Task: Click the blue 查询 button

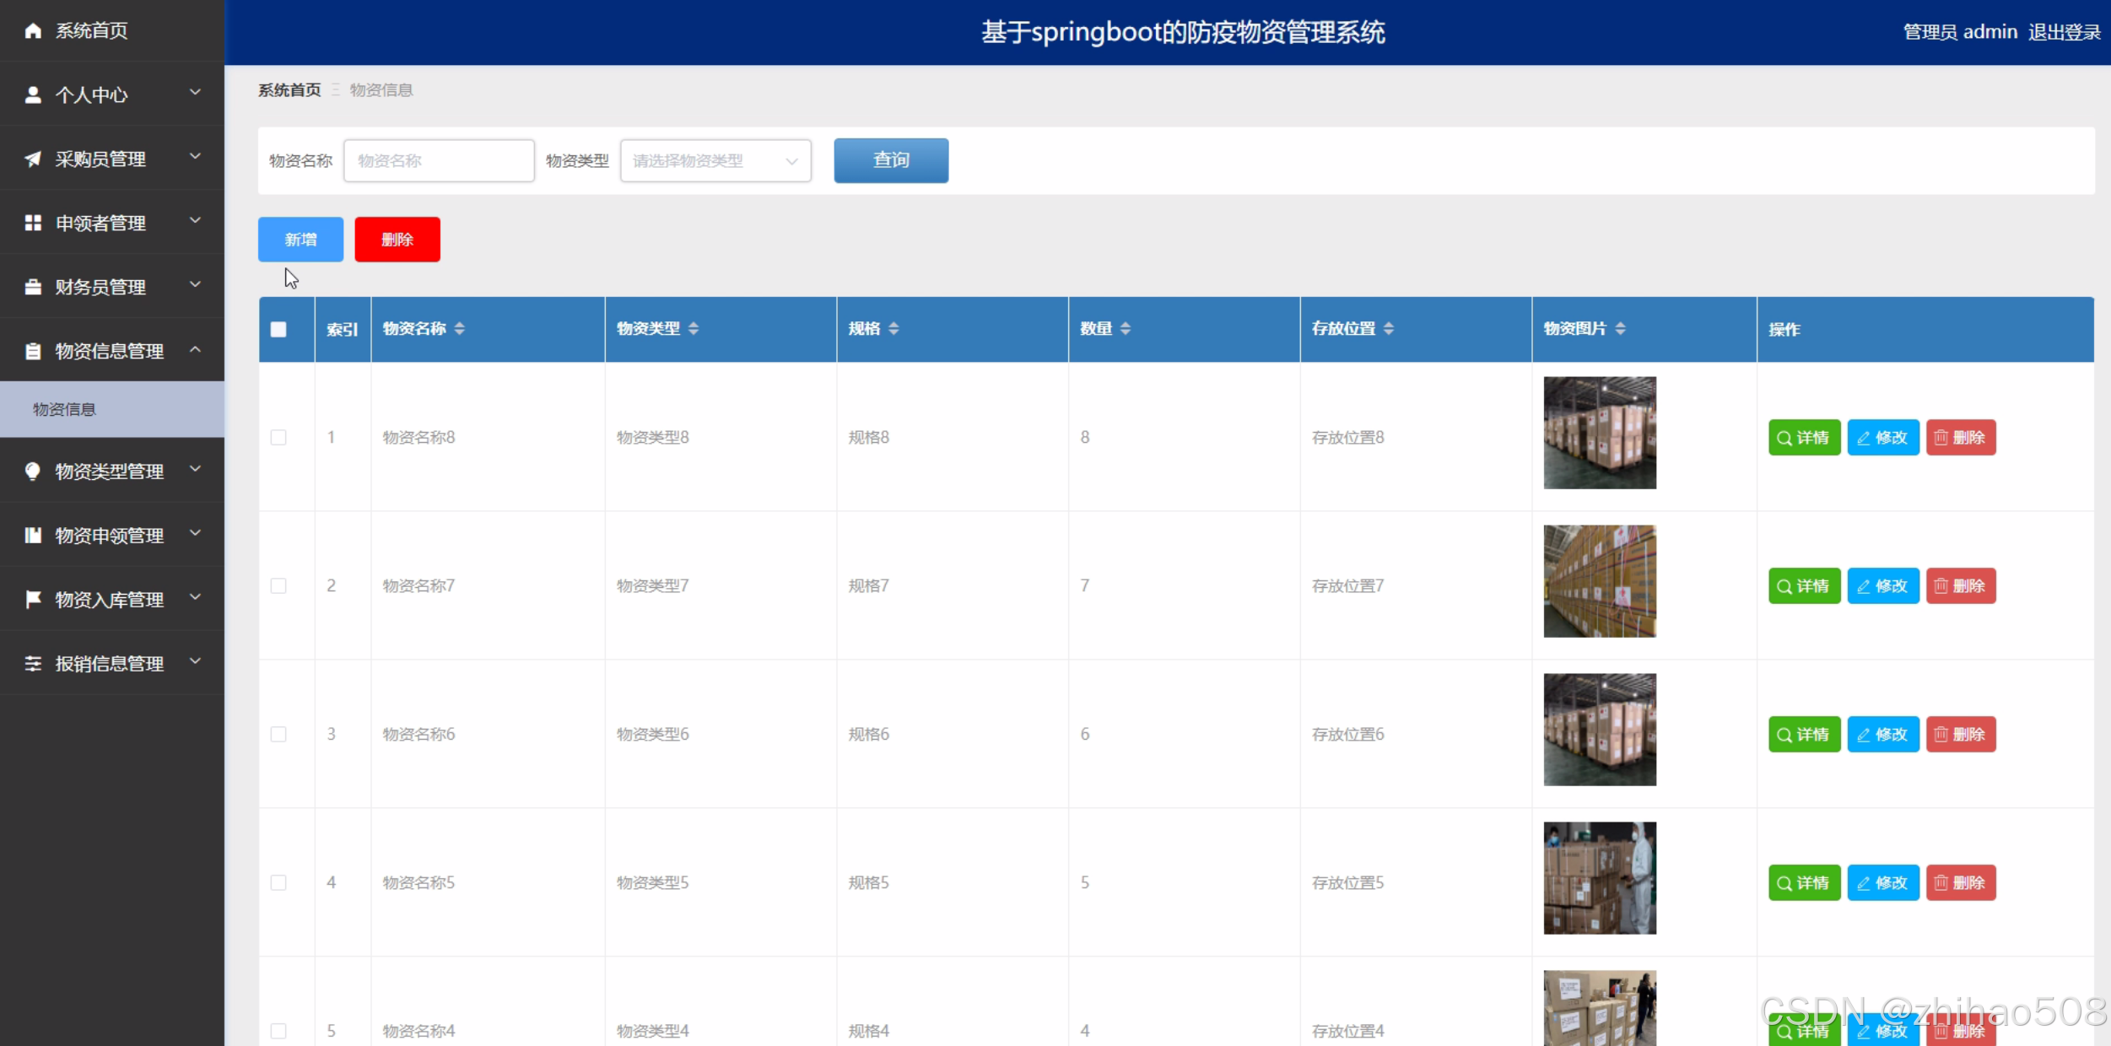Action: tap(890, 160)
